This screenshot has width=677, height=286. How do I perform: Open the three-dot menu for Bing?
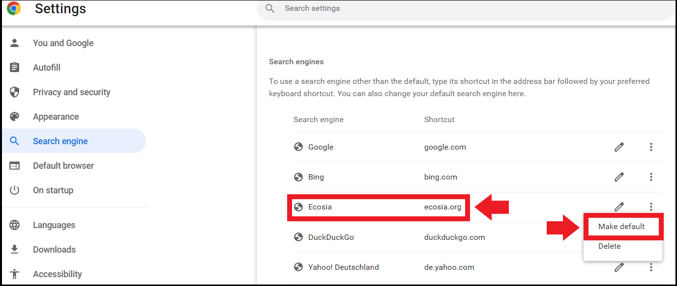point(651,177)
